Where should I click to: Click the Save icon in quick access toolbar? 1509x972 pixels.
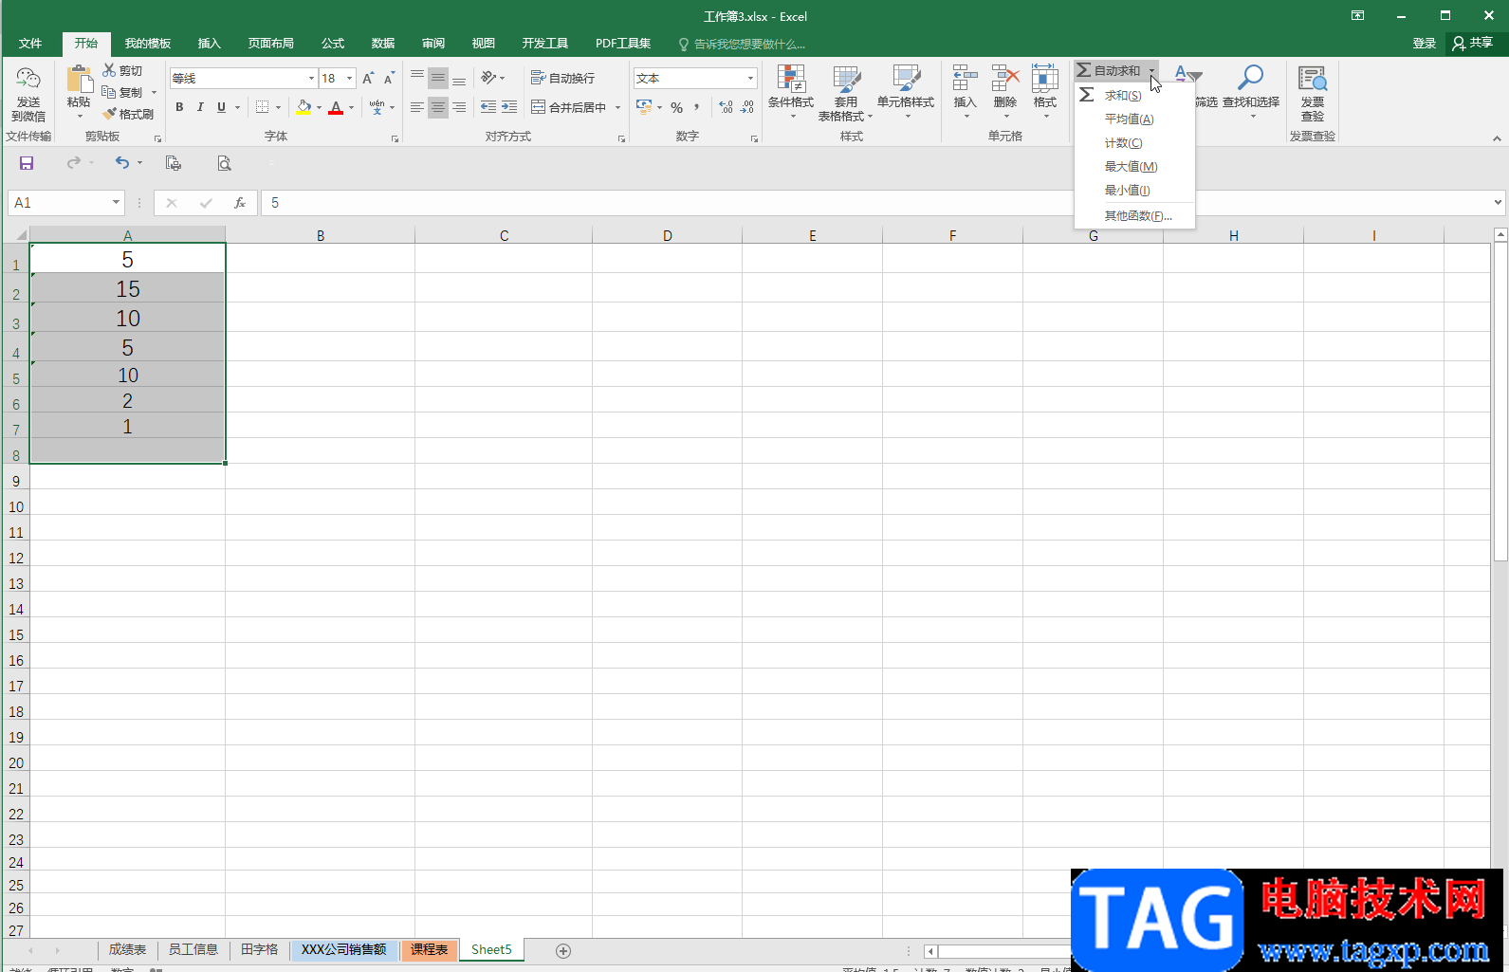(x=27, y=163)
